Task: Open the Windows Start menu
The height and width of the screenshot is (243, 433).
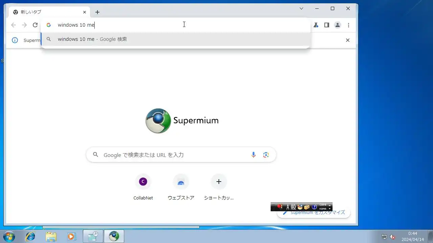Action: 9,236
